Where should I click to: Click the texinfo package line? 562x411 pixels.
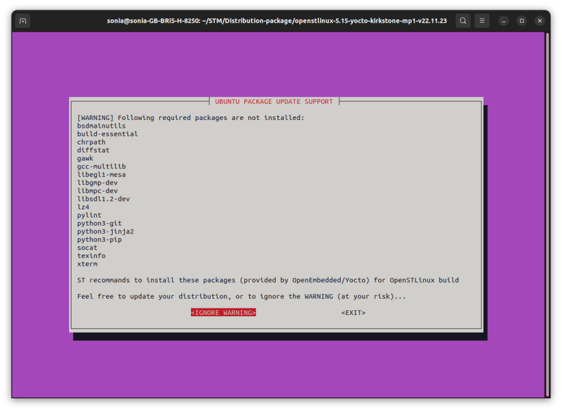91,256
